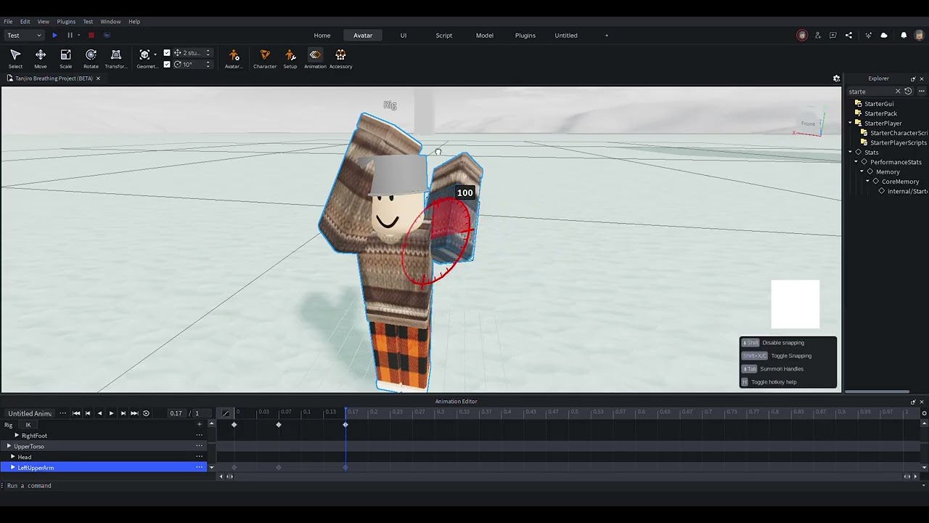Switch to the Home tab

click(x=322, y=36)
